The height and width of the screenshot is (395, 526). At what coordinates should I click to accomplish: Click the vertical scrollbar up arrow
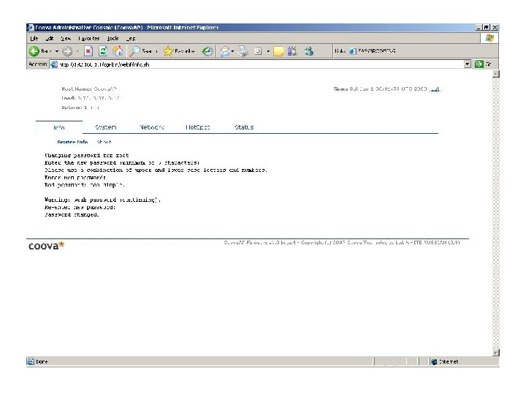click(x=496, y=74)
